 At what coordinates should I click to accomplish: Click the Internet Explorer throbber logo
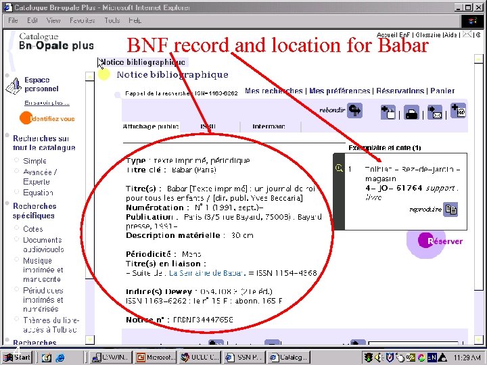pos(472,21)
